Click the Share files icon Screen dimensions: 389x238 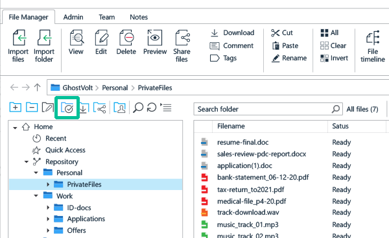(x=182, y=38)
